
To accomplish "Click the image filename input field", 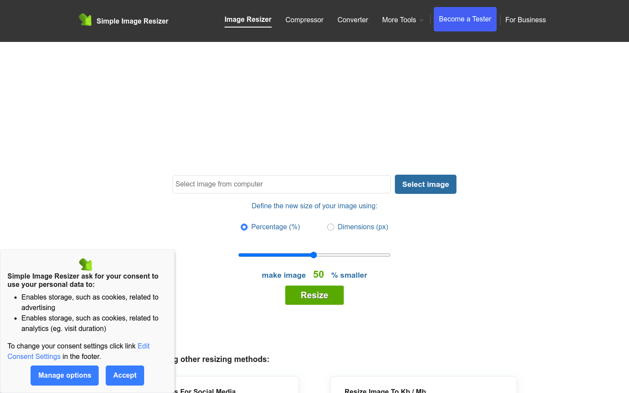I will pos(281,184).
